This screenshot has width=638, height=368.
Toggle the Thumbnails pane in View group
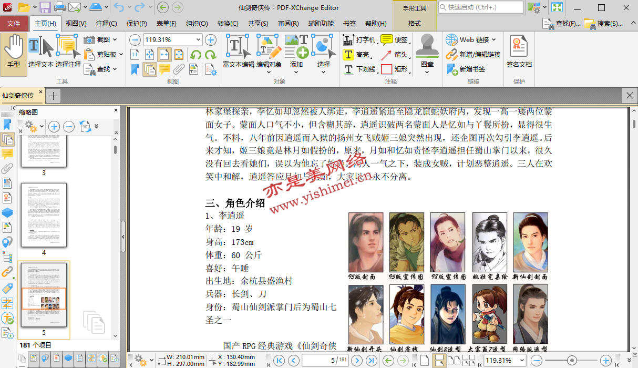tap(150, 69)
